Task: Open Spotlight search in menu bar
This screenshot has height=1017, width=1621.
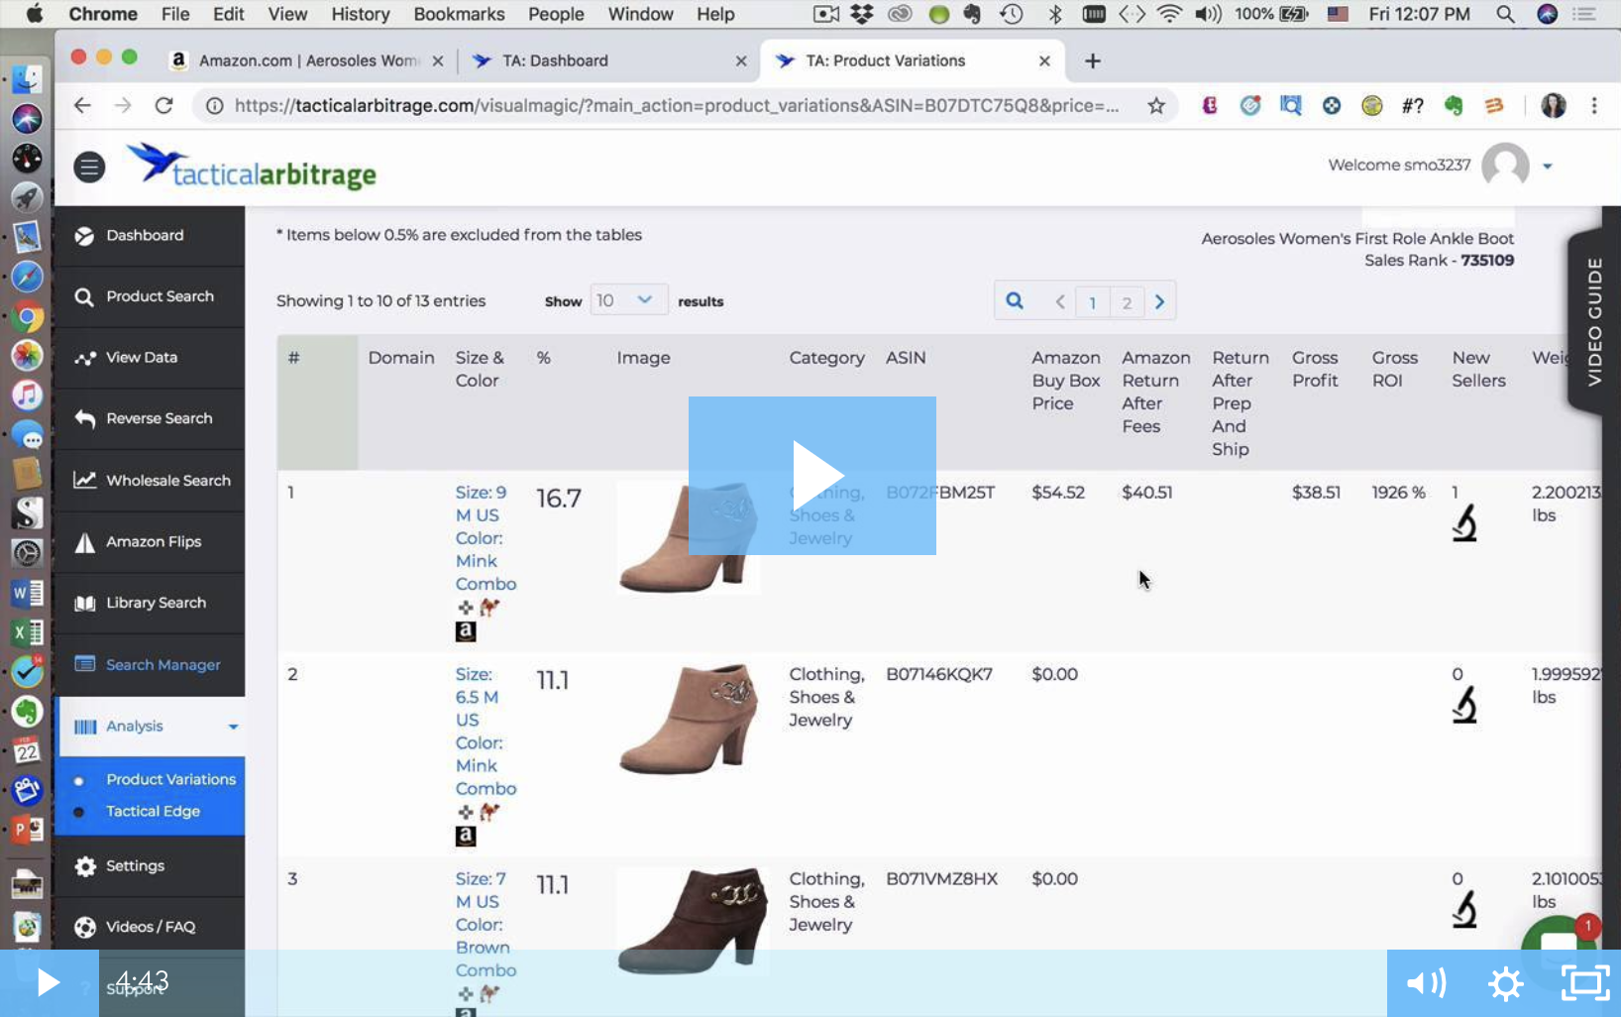Action: (x=1505, y=14)
